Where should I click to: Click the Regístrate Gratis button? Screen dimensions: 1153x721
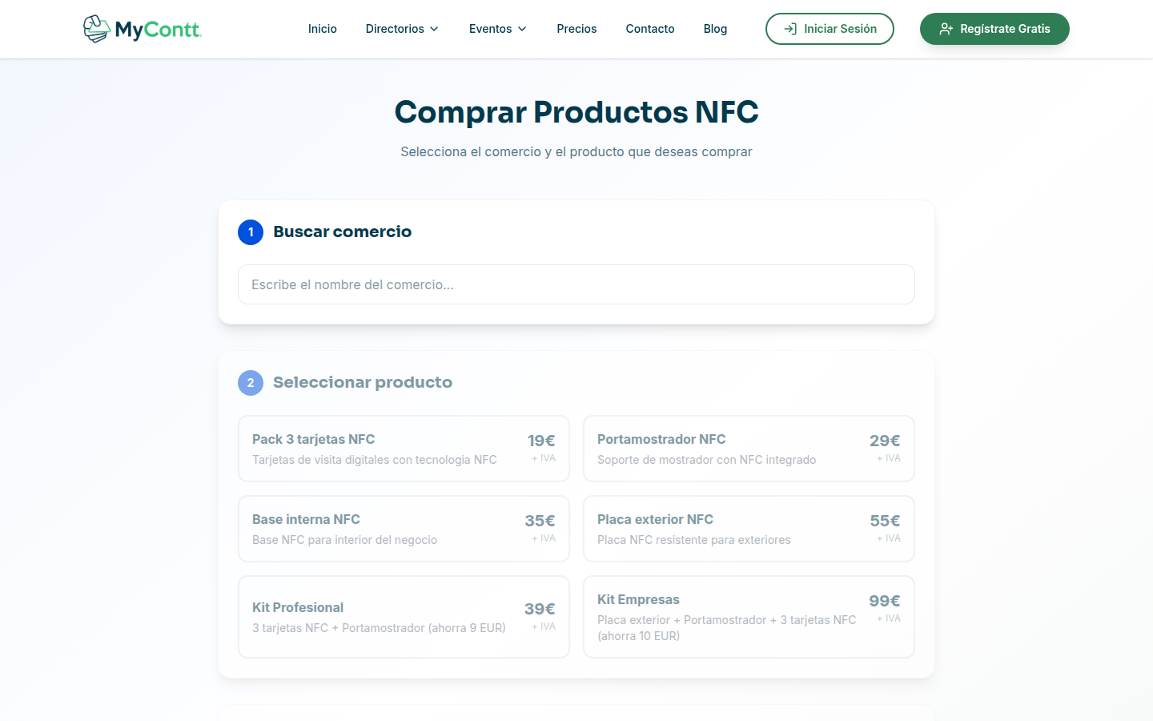click(x=994, y=29)
